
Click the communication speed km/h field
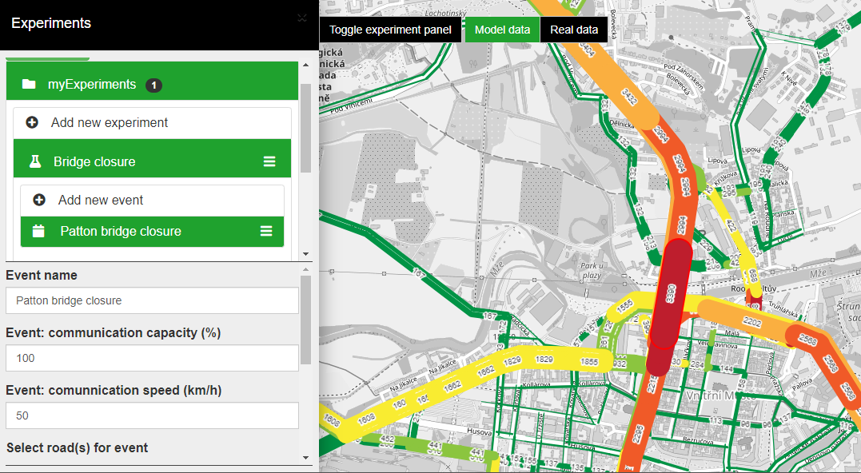[x=152, y=416]
